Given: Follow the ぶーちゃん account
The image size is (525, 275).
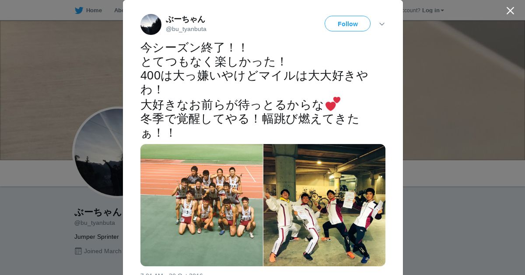Looking at the screenshot, I should [347, 24].
